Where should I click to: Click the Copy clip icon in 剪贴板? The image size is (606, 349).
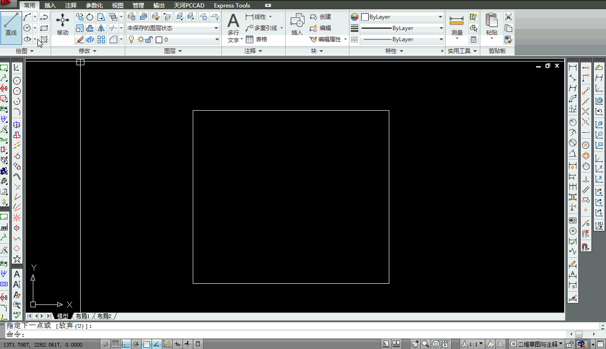coord(508,28)
